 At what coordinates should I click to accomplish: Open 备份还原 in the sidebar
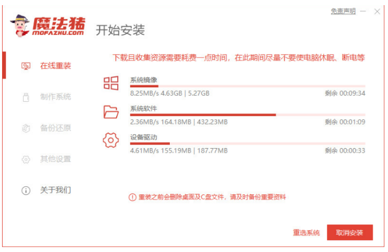[56, 128]
